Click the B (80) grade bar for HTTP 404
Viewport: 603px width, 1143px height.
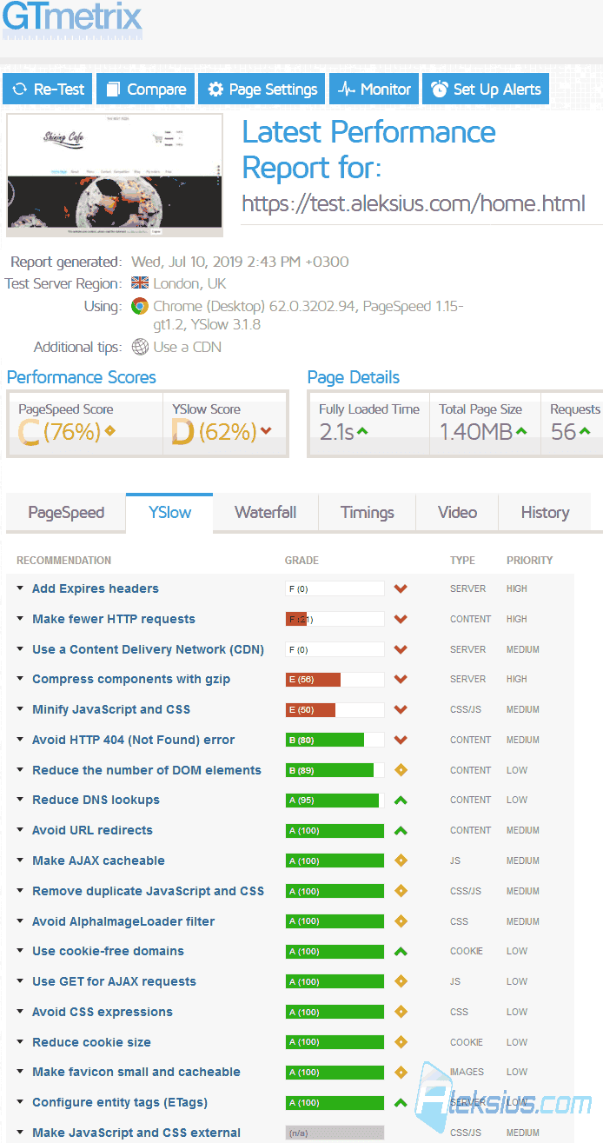point(335,740)
